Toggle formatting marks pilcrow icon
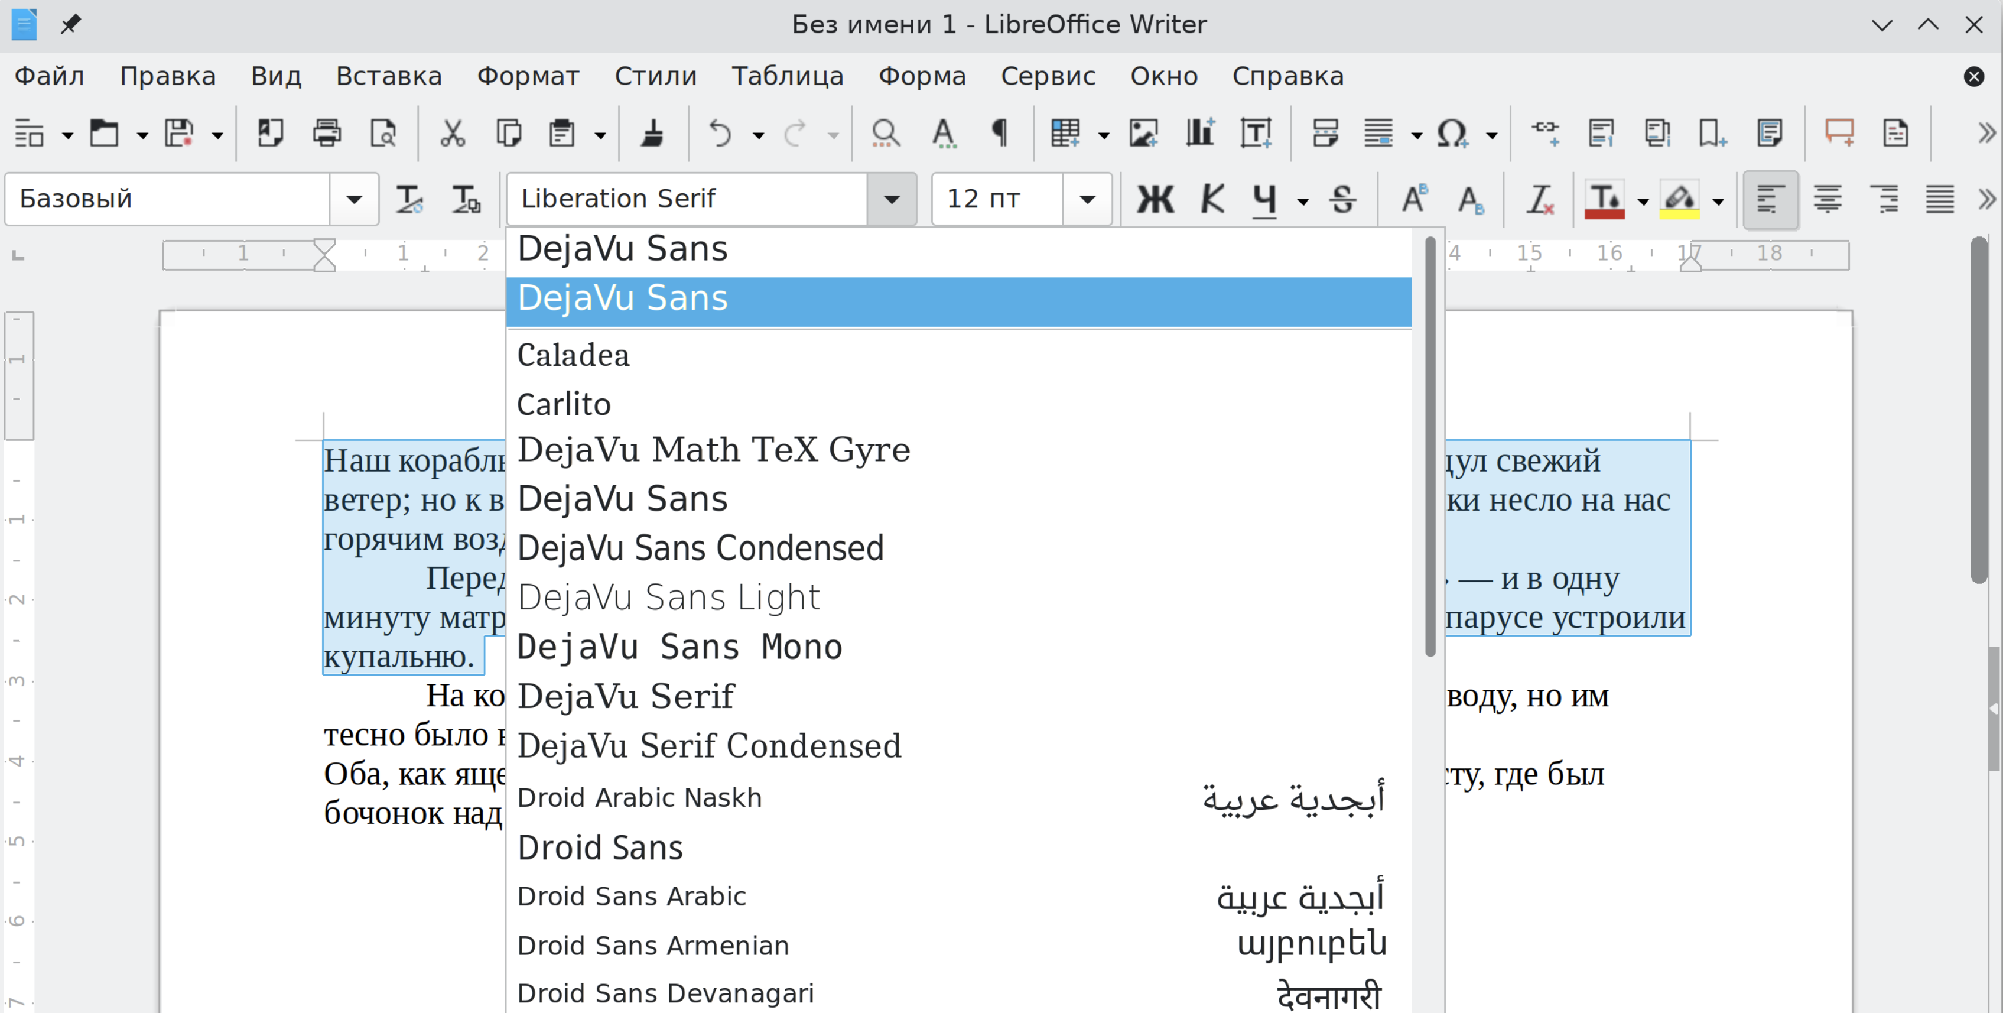Viewport: 2003px width, 1013px height. 1000,134
